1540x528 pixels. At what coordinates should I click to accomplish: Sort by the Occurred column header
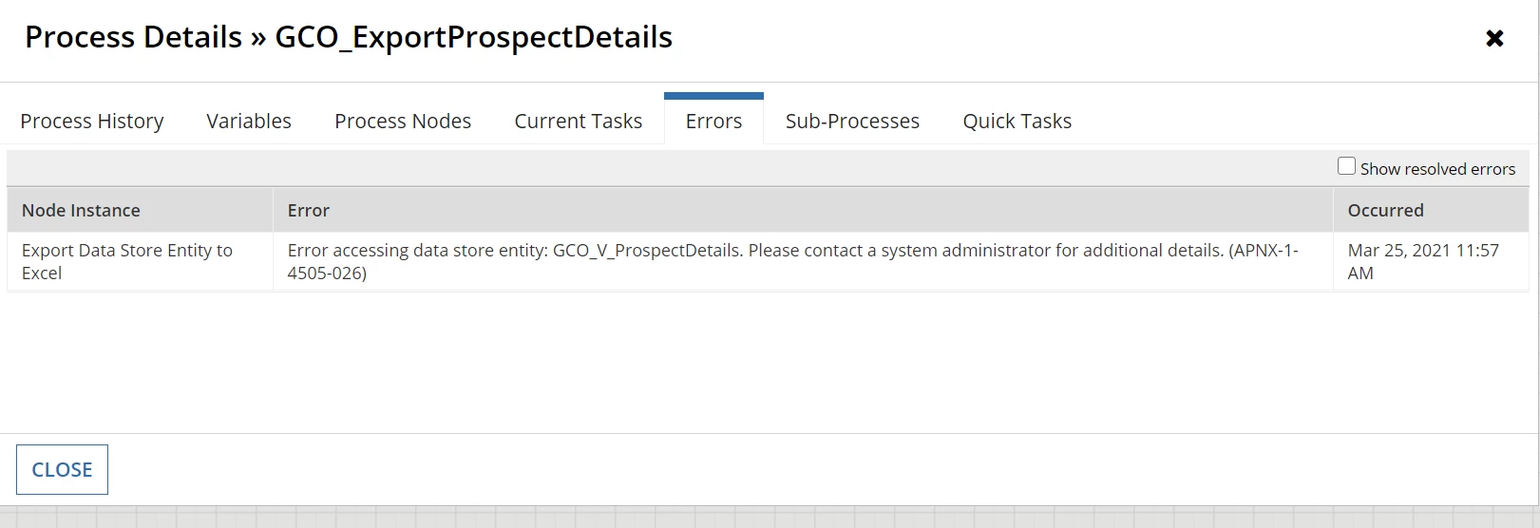point(1431,210)
